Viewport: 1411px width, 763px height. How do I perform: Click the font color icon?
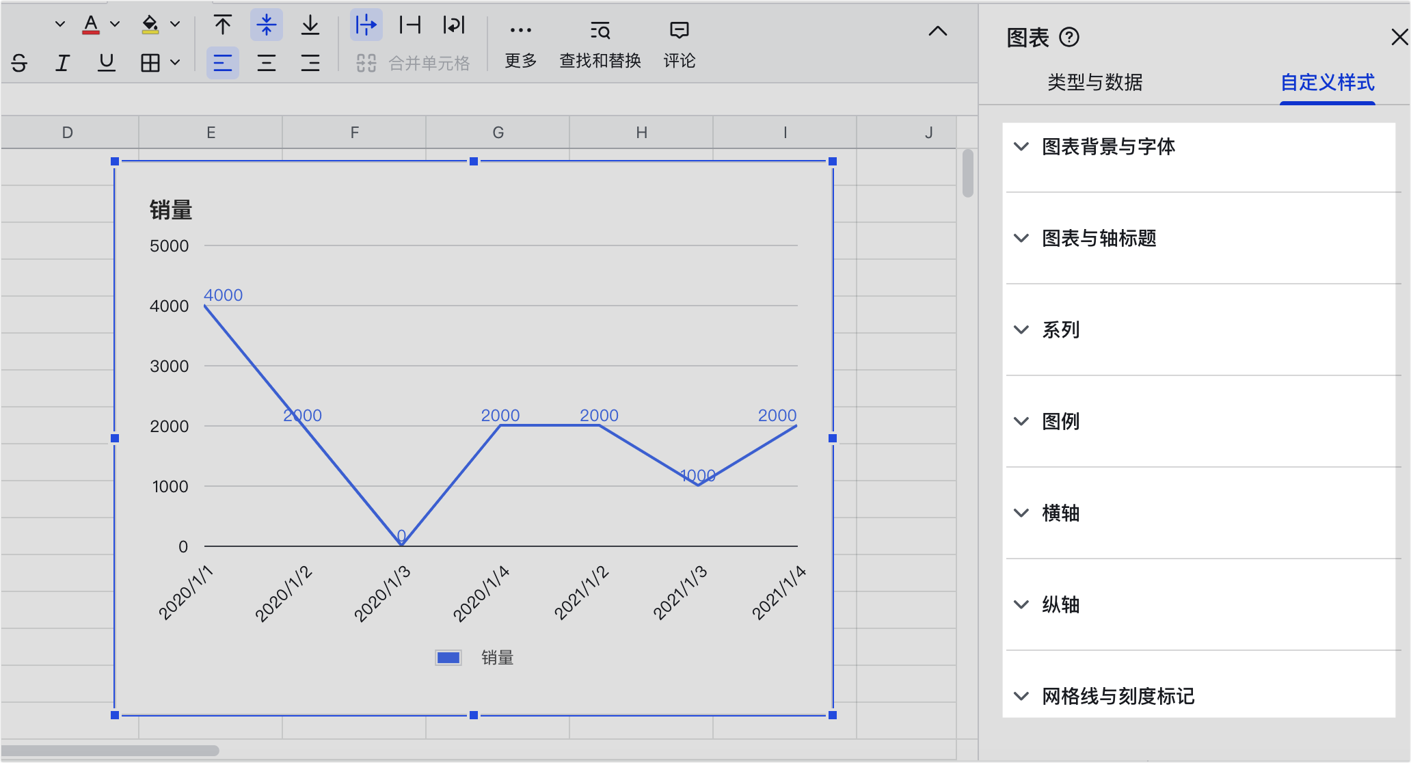(x=91, y=25)
